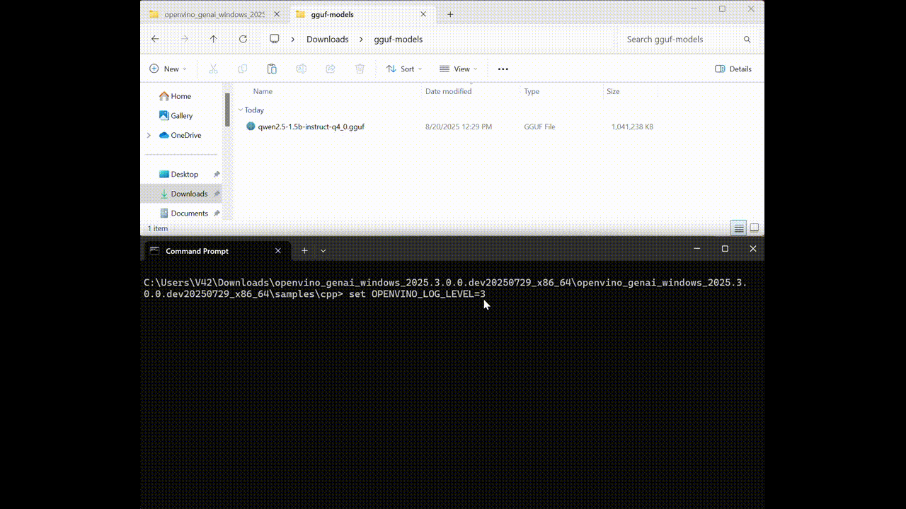This screenshot has width=906, height=509.
Task: Click the Copy icon
Action: (242, 69)
